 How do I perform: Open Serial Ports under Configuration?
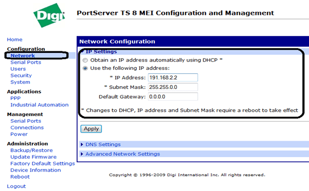(26, 62)
